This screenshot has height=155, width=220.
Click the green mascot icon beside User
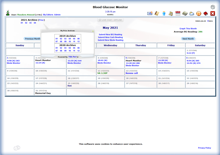coord(8,13)
